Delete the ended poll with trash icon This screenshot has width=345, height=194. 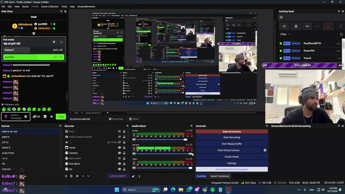point(54,42)
